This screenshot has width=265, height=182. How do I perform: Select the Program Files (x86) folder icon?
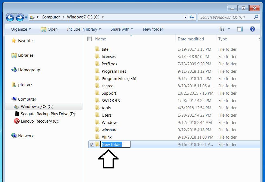[97, 78]
